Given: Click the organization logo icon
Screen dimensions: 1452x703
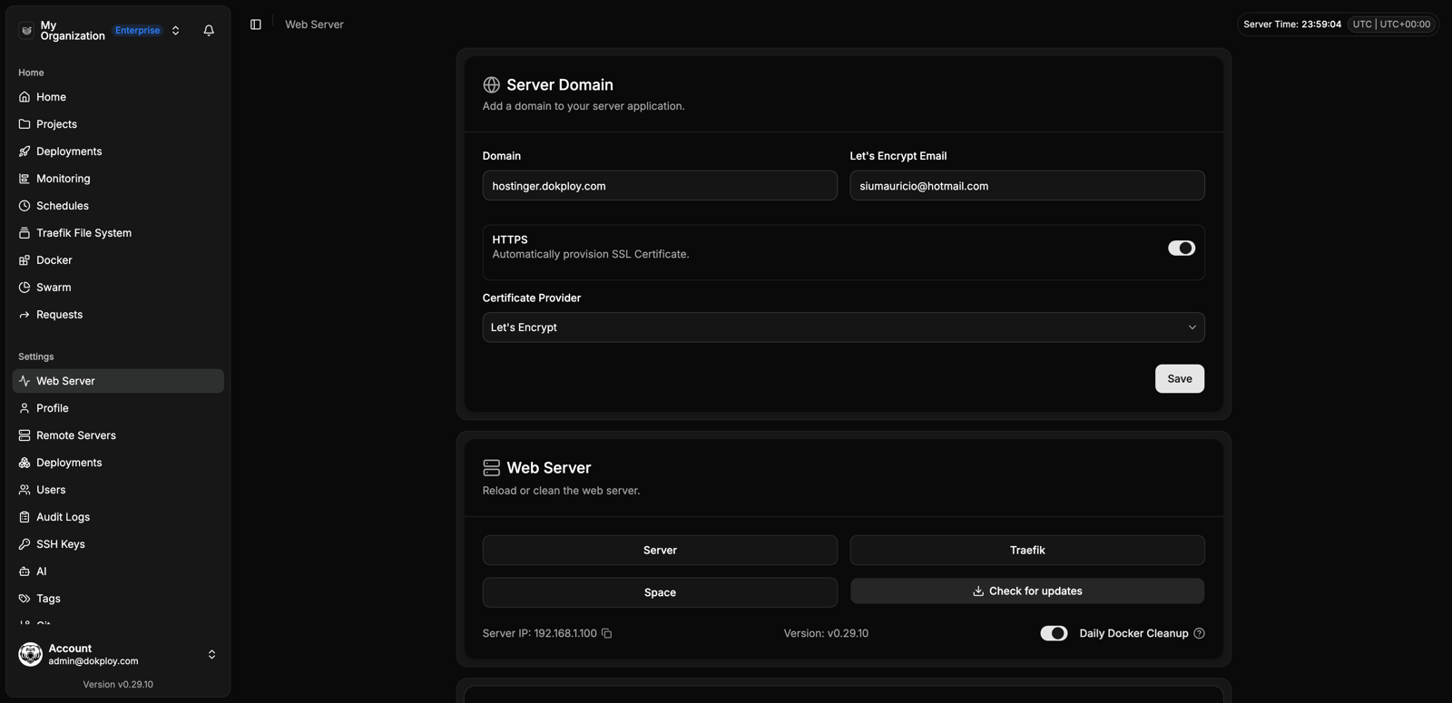Looking at the screenshot, I should (x=26, y=30).
